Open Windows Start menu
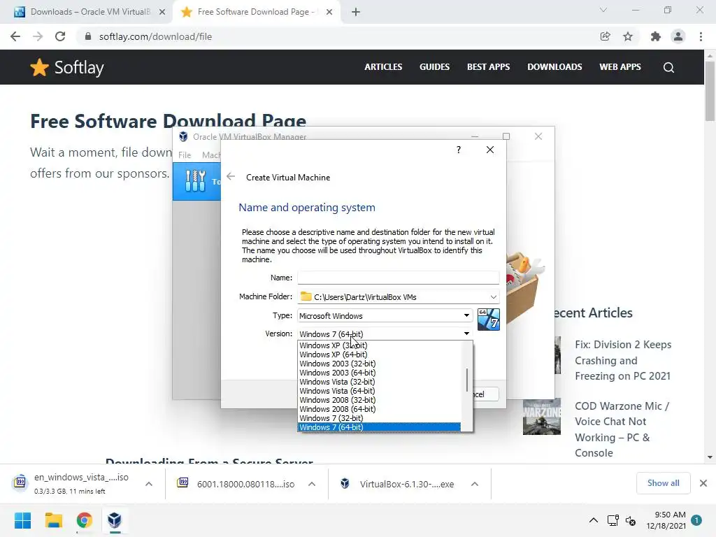Screen dimensions: 716x537 [x=22, y=520]
